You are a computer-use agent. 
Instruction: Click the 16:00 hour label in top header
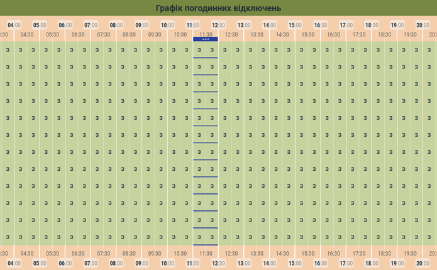pos(320,25)
